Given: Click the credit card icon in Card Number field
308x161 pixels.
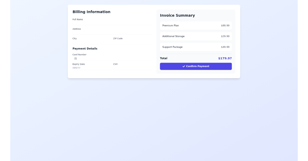Looking at the screenshot, I should (x=75, y=59).
